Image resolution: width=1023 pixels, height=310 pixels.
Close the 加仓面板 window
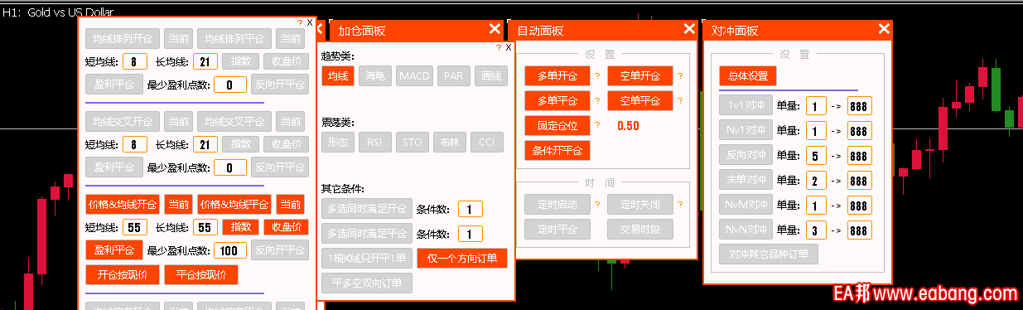pyautogui.click(x=495, y=29)
